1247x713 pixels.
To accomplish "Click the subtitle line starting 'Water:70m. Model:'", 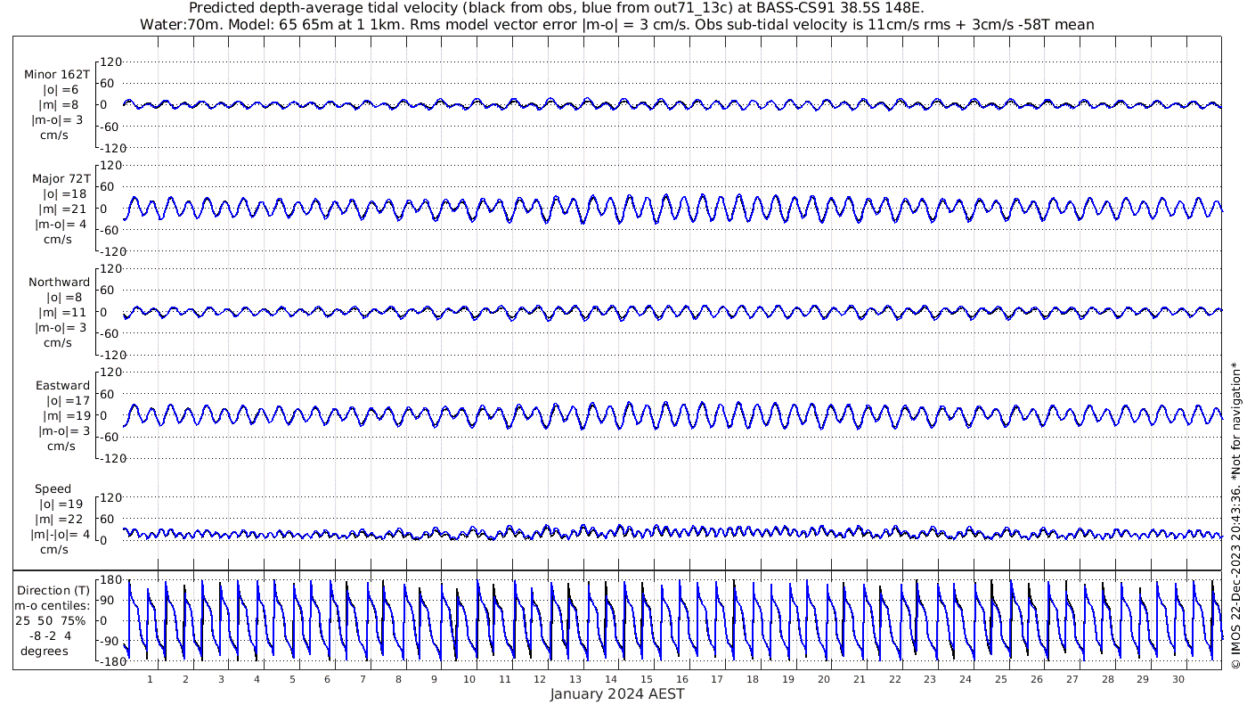I will (617, 24).
